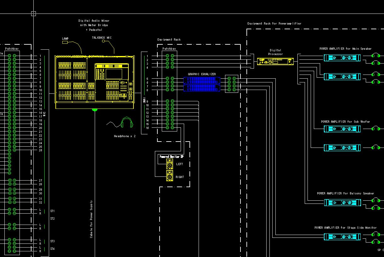Pick the green headphone symbol
The width and height of the screenshot is (384, 257).
127,122
